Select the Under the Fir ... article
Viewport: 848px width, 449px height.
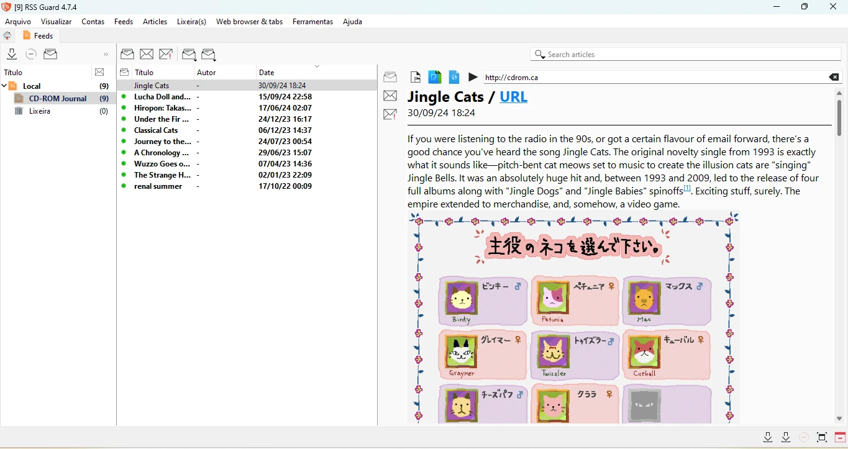pos(247,119)
